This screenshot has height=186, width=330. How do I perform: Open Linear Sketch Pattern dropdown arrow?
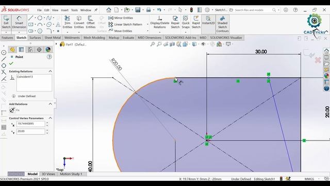pyautogui.click(x=147, y=24)
